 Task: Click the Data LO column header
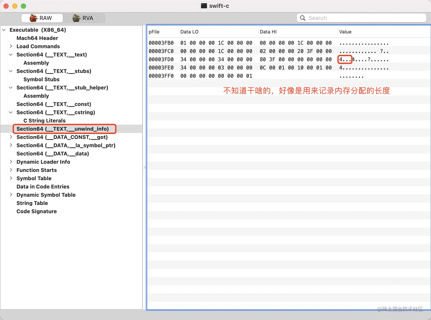pos(218,32)
